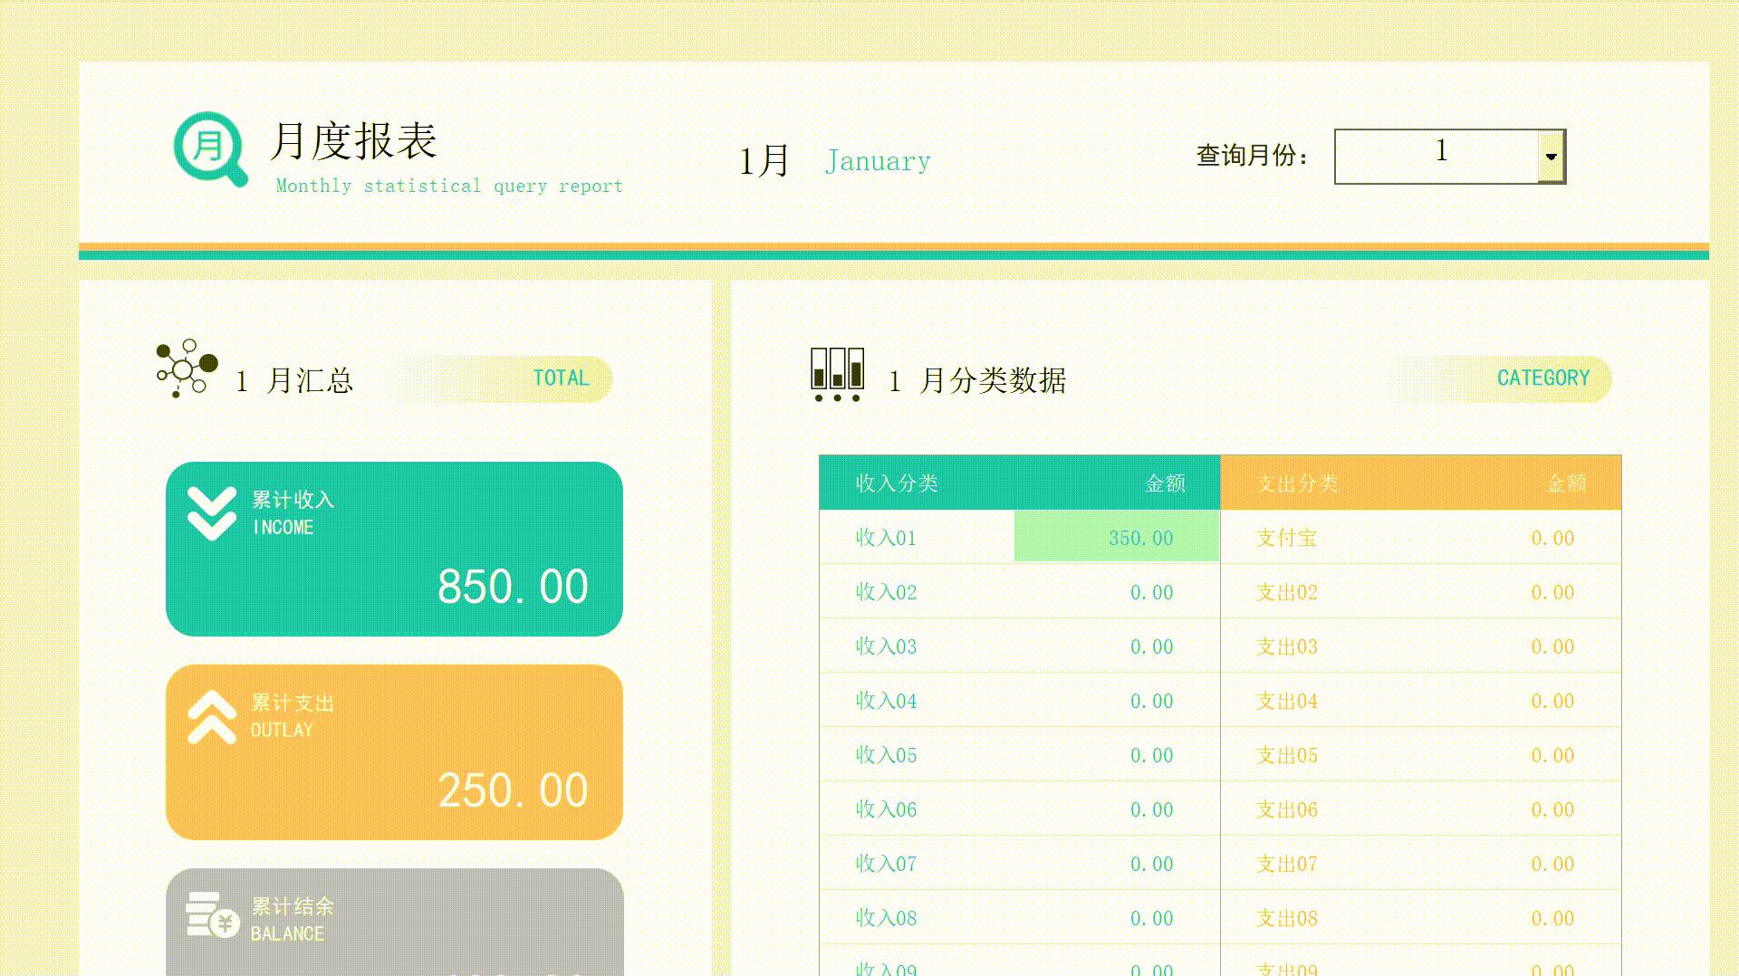Image resolution: width=1739 pixels, height=976 pixels.
Task: Click the 支出04 row label
Action: (x=1286, y=701)
